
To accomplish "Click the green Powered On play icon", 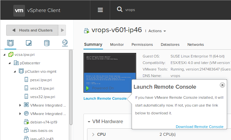I will click(87, 88).
